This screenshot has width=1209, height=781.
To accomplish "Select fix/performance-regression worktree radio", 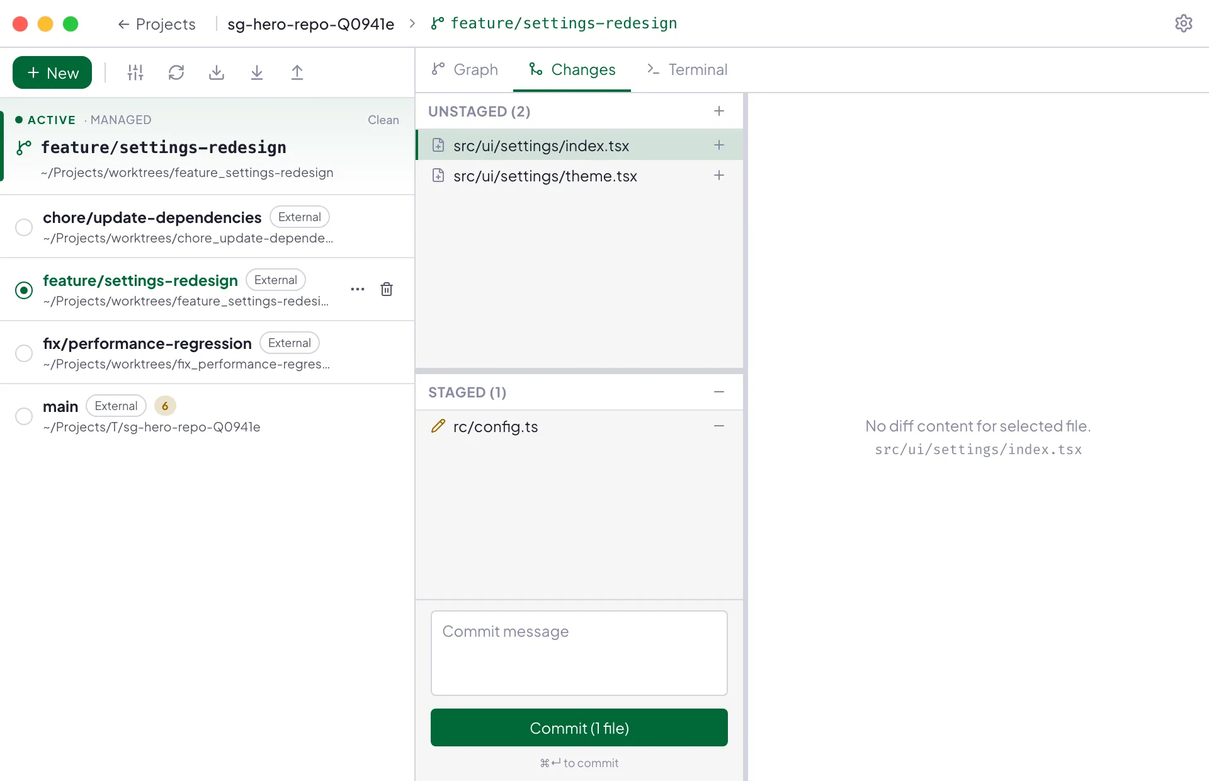I will 24,353.
